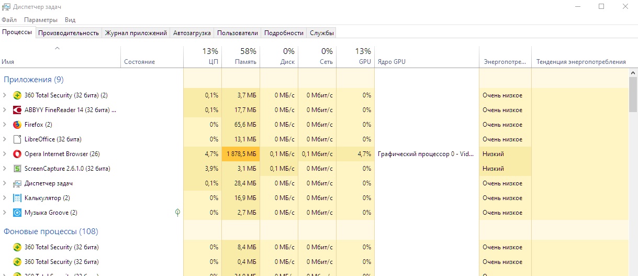Expand the Opera Internet Browser (26) group

[5, 154]
